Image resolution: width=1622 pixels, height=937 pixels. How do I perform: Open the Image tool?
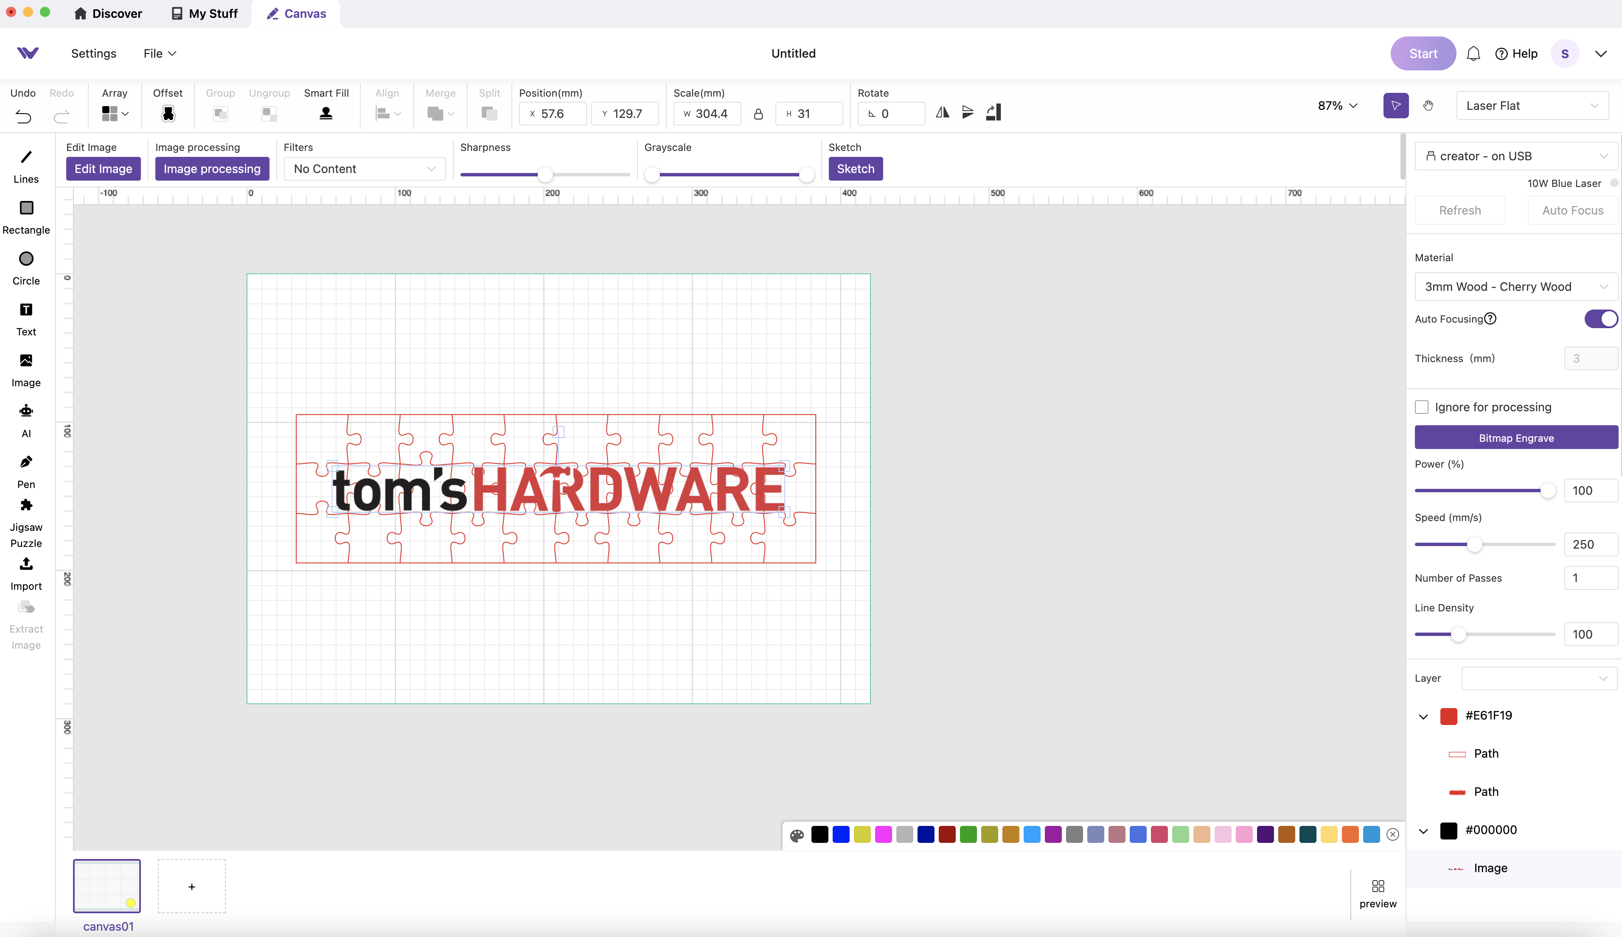26,370
